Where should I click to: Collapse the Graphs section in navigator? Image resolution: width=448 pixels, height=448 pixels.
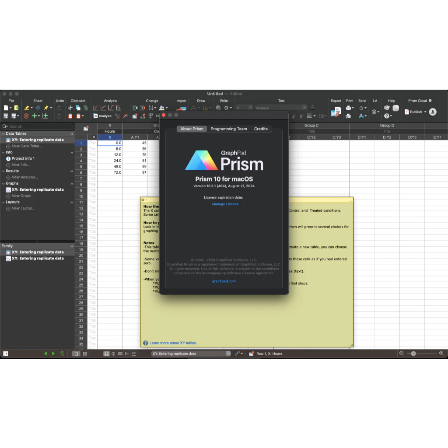point(3,184)
